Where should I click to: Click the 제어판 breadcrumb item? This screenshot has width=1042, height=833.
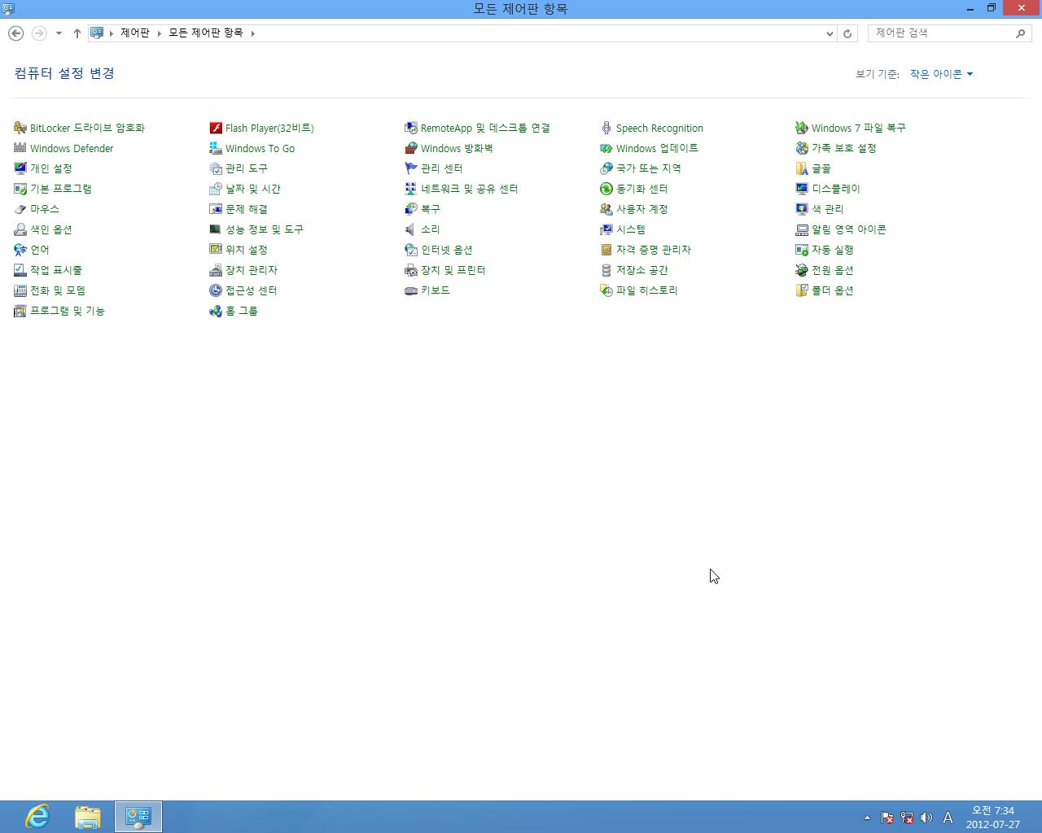[135, 33]
